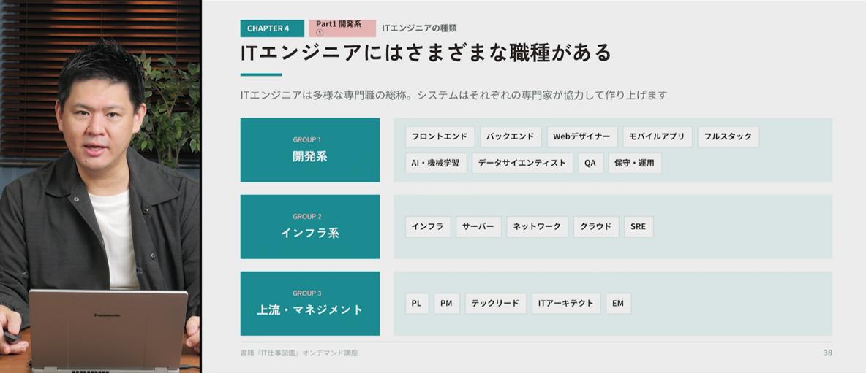This screenshot has width=866, height=373.
Task: Click the テックリード tag
Action: [x=495, y=304]
